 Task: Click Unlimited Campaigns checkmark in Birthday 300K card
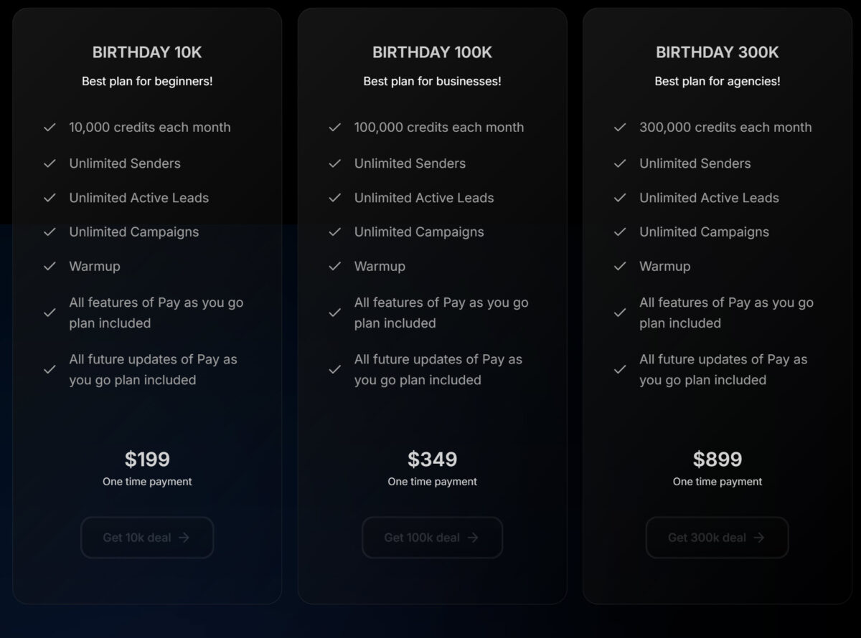(x=620, y=232)
